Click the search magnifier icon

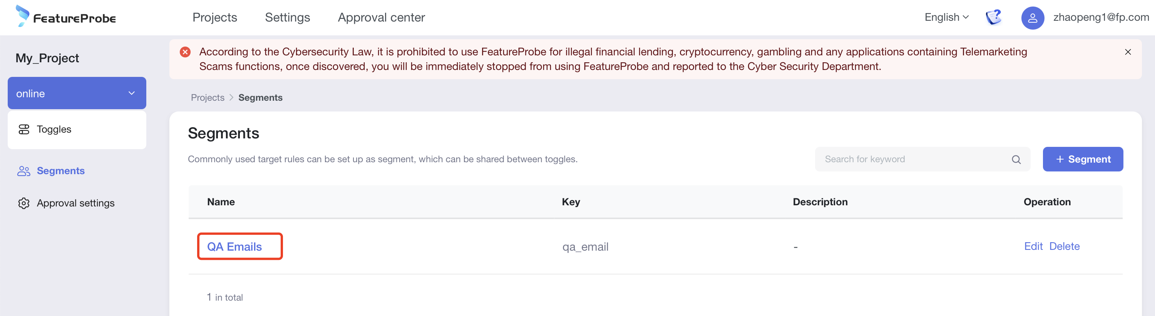tap(1016, 159)
